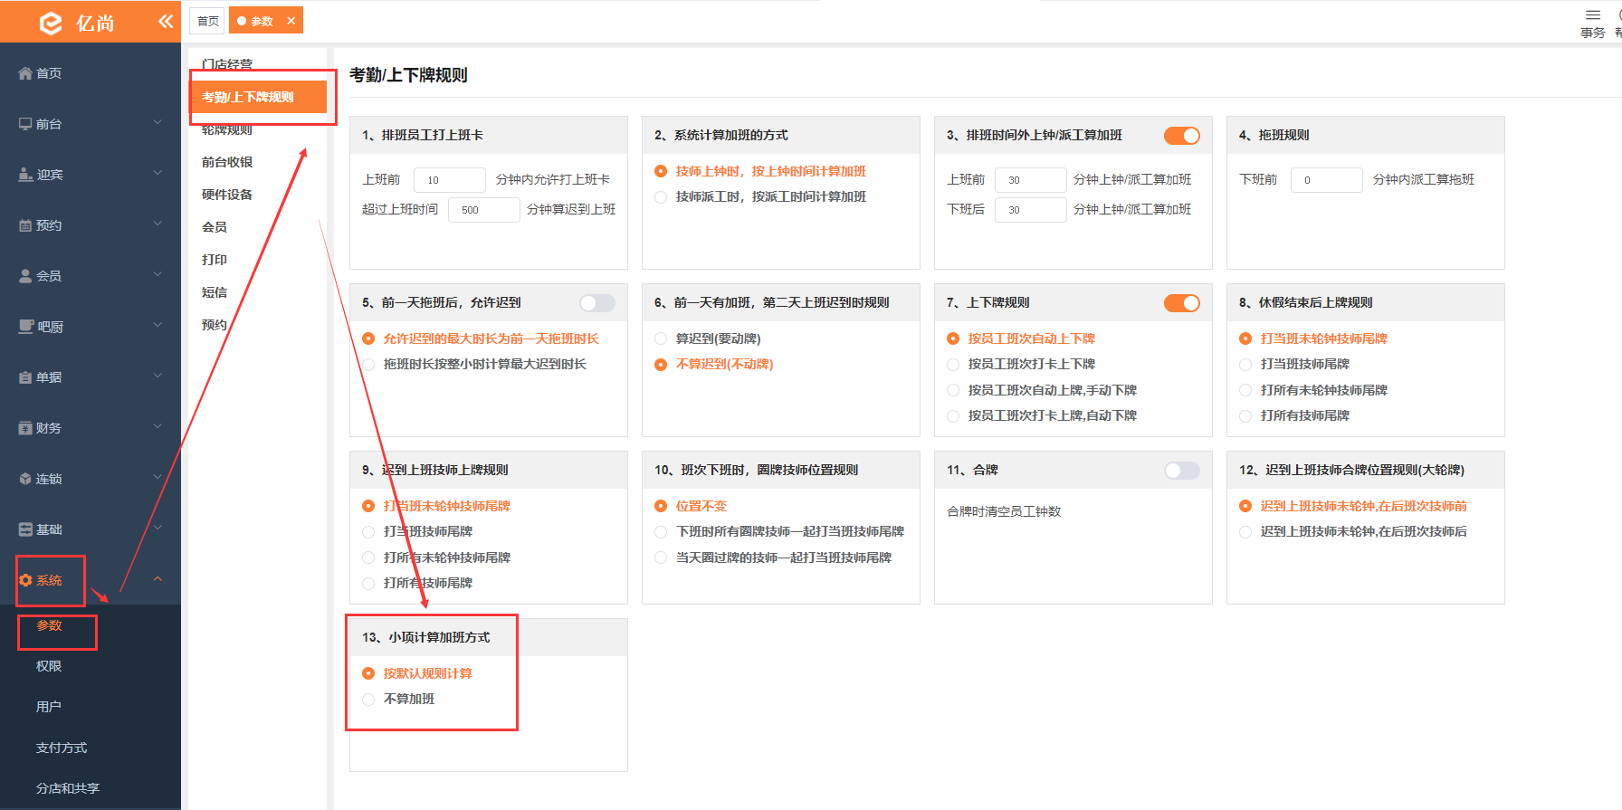
Task: Click the 首页 home icon in sidebar
Action: pyautogui.click(x=25, y=73)
